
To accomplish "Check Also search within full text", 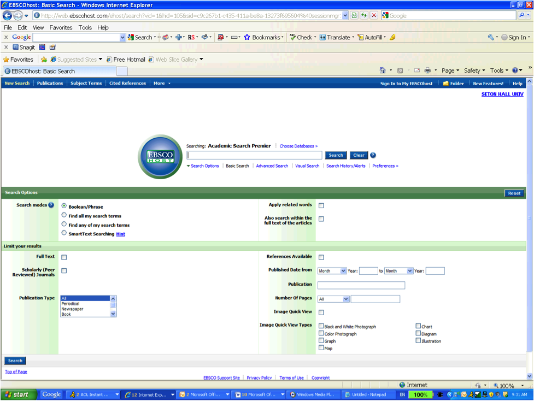I will (321, 219).
